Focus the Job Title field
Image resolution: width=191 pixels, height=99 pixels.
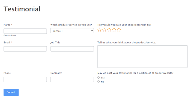[72, 49]
